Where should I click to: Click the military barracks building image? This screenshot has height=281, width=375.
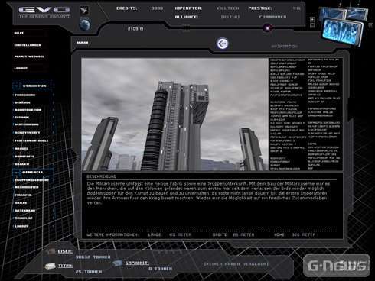point(174,115)
